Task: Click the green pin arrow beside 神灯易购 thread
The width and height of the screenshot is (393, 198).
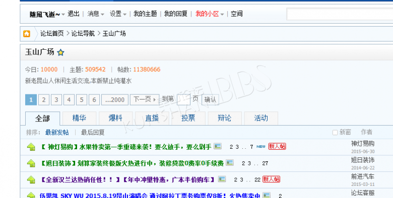Action: pyautogui.click(x=31, y=147)
